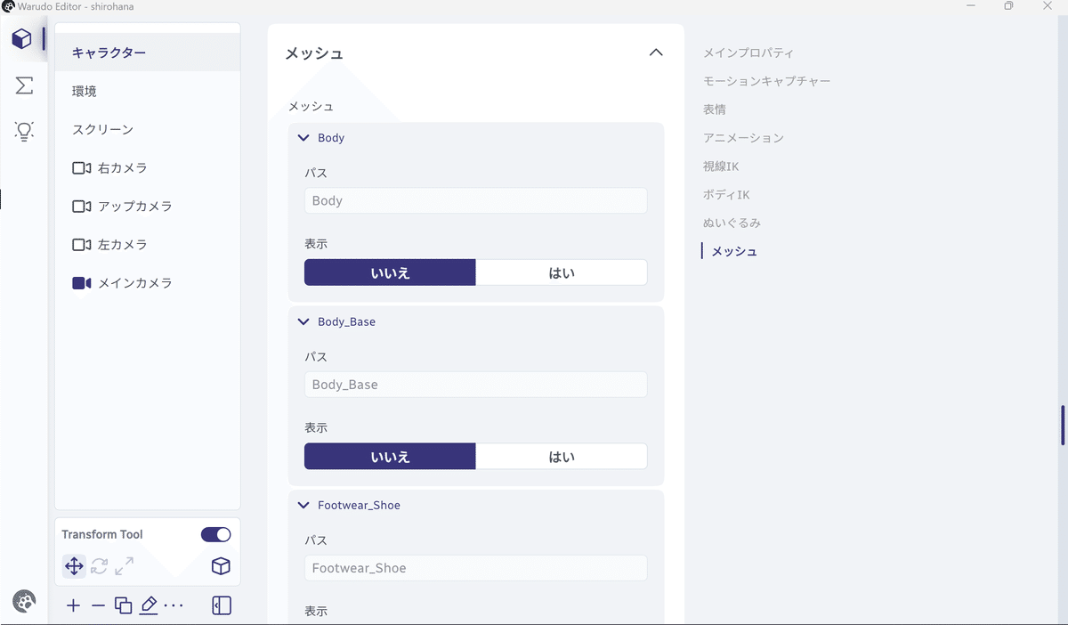Set Body_Base 表示 to いいえ
1068x625 pixels.
tap(390, 457)
